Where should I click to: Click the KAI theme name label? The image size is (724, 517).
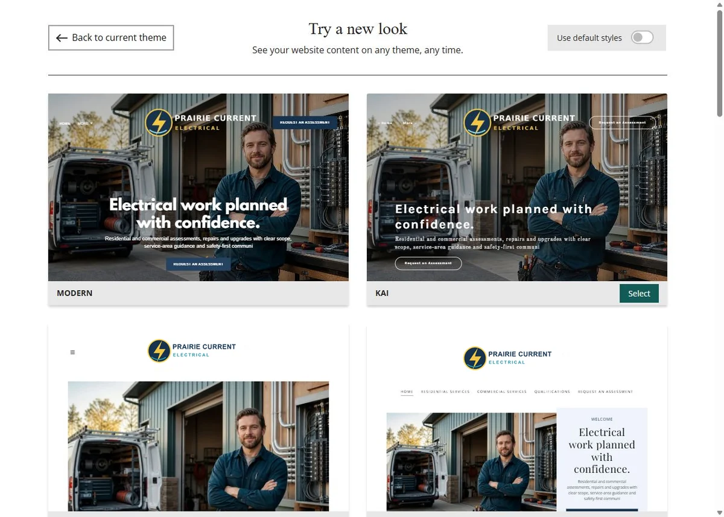382,293
